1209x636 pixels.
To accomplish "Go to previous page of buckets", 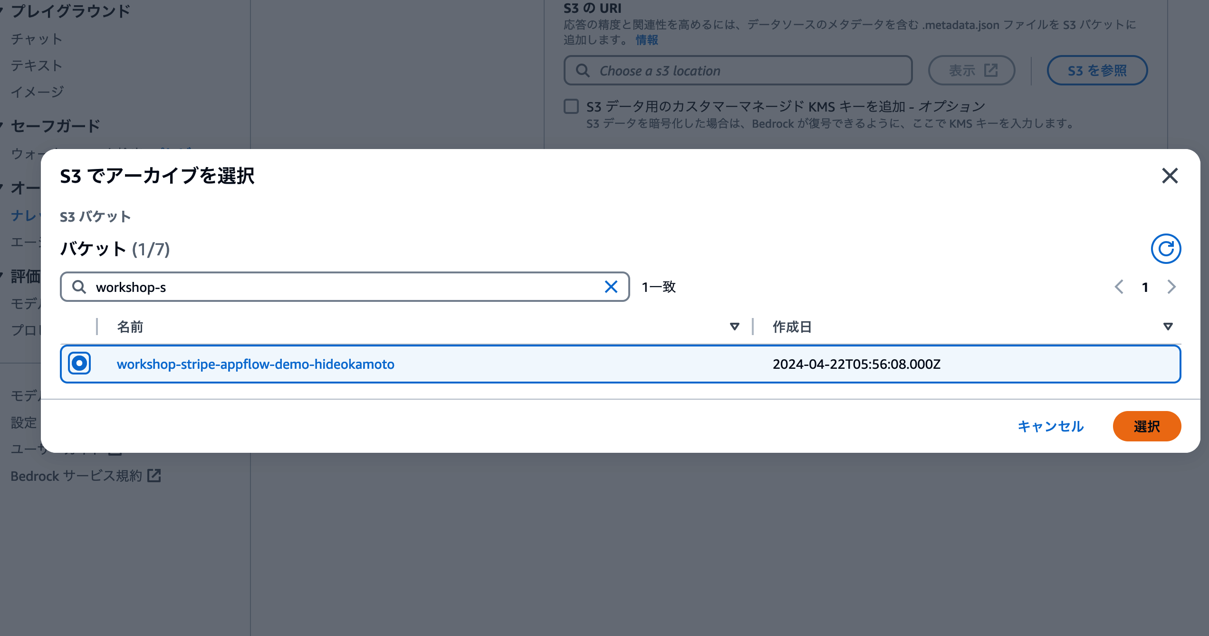I will [1119, 287].
